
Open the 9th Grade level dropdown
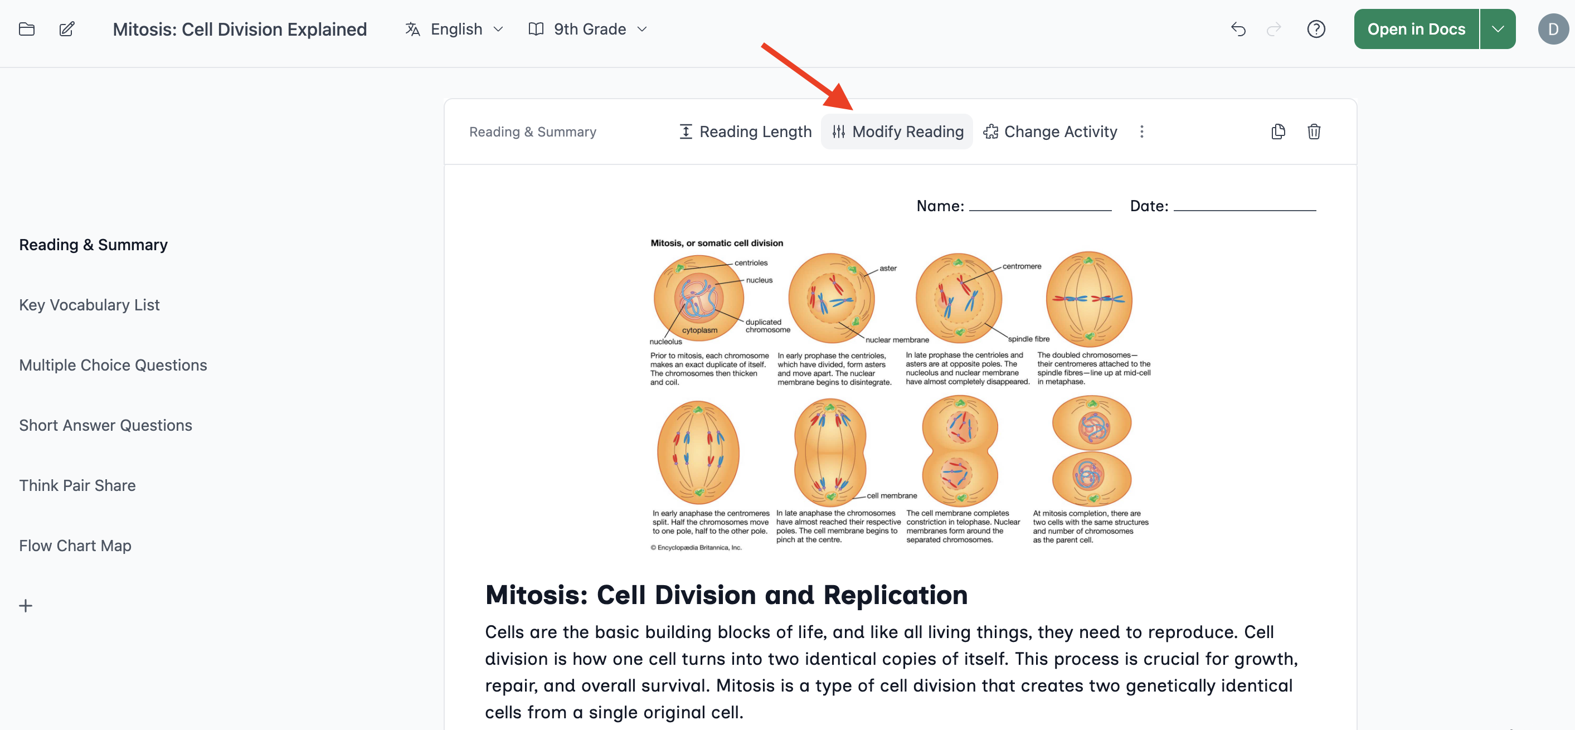(x=587, y=29)
